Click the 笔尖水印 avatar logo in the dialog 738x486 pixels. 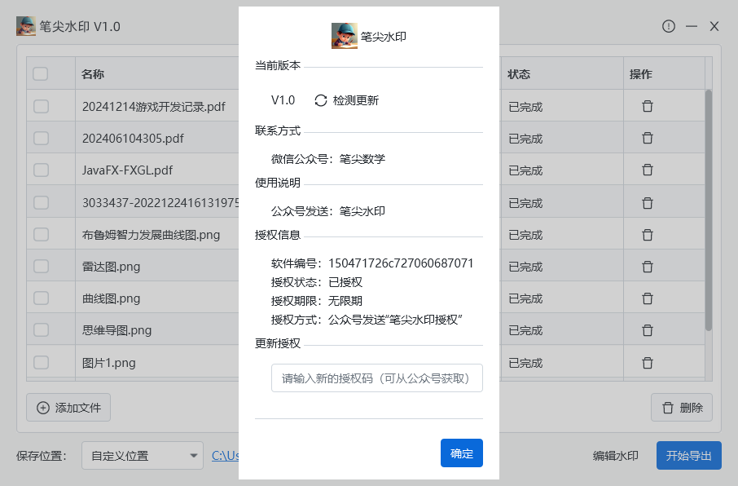[344, 36]
